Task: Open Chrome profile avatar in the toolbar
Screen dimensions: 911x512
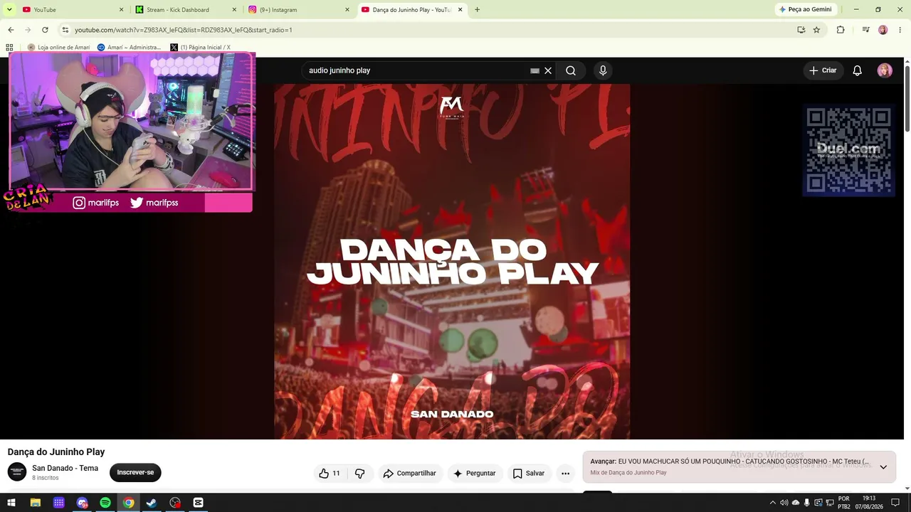Action: click(x=883, y=30)
